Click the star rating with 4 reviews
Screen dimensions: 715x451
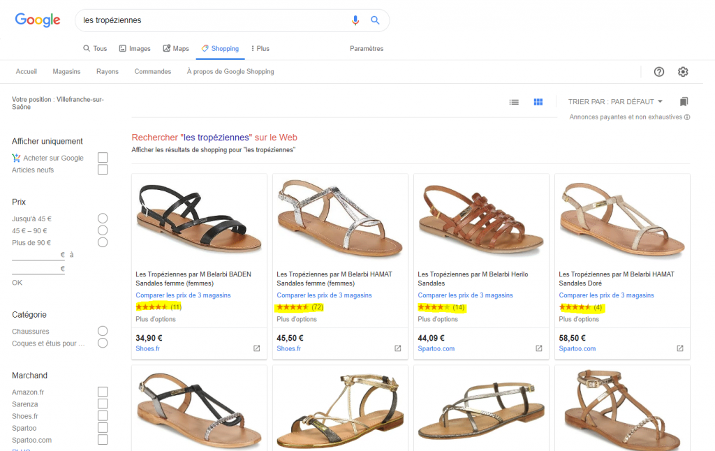point(581,307)
